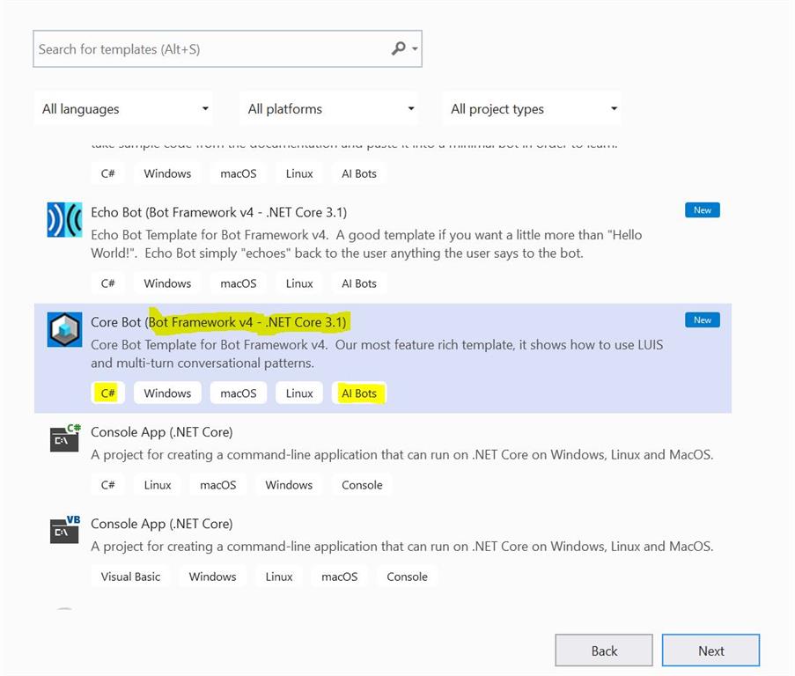Screen dimensions: 795x676
Task: Click the C# Console App (.NET Core) icon
Action: pos(63,438)
